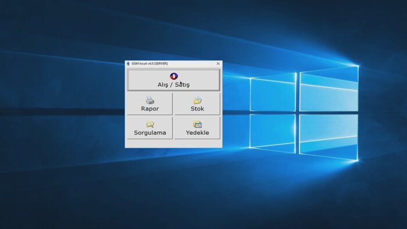Start backup with Yedekle
This screenshot has height=229, width=407.
[197, 128]
